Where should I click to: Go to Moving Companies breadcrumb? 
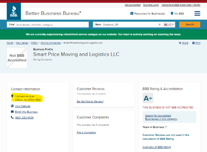pos(51,43)
